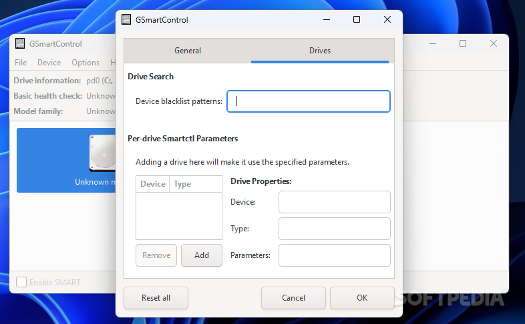Open the Device menu in main window
This screenshot has width=525, height=324.
(x=49, y=63)
